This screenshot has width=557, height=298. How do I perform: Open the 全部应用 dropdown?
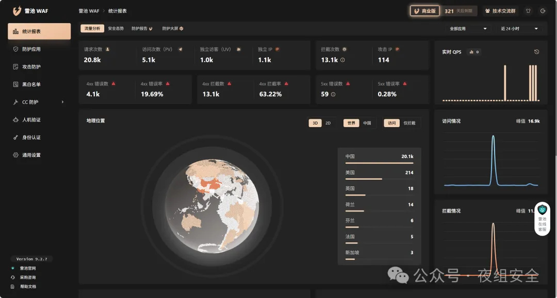[x=468, y=28]
